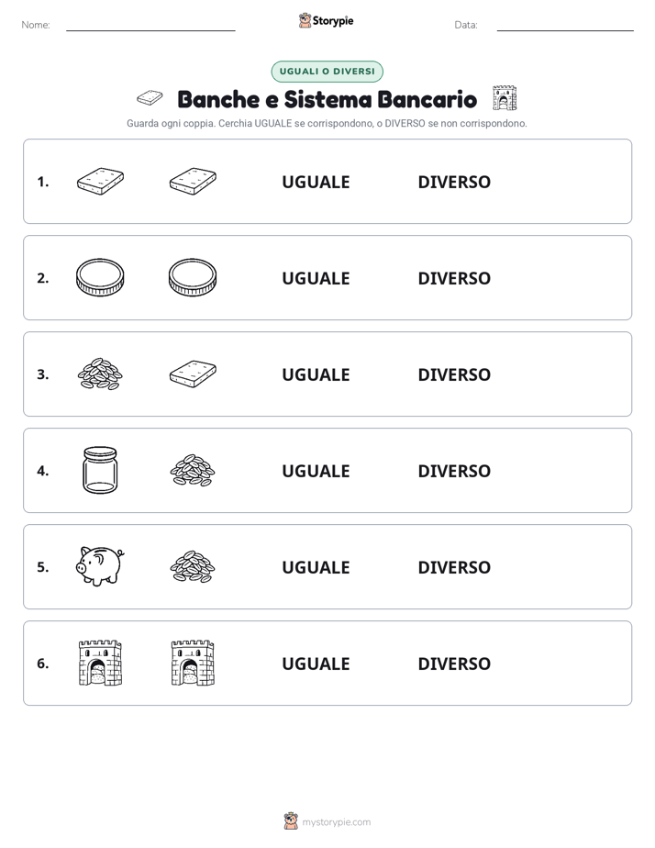Click the left coin image in row 2
Image resolution: width=655 pixels, height=848 pixels.
(x=100, y=277)
